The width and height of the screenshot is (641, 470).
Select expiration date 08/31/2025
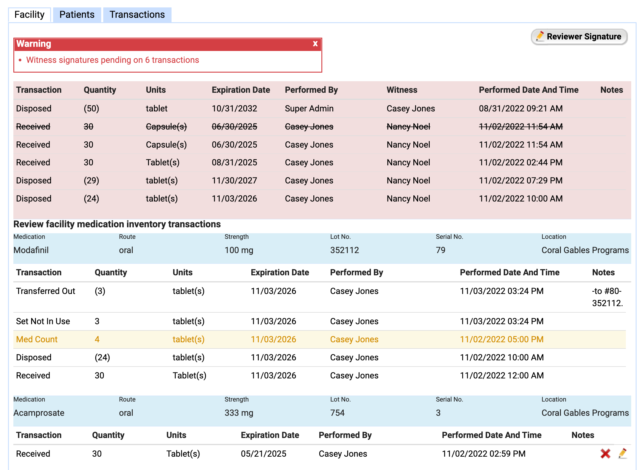tap(234, 162)
